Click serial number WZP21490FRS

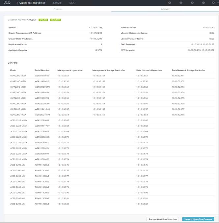tap(42, 76)
